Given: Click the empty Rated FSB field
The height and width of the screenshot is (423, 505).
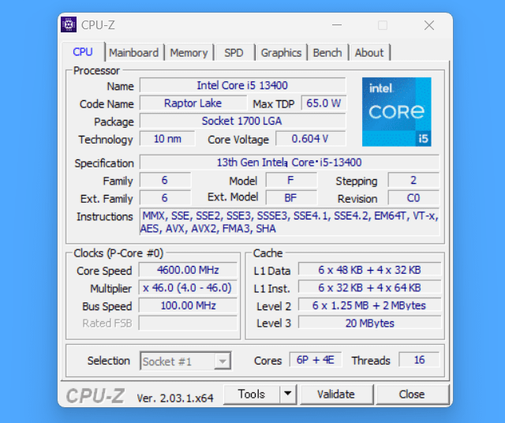Looking at the screenshot, I should coord(189,323).
